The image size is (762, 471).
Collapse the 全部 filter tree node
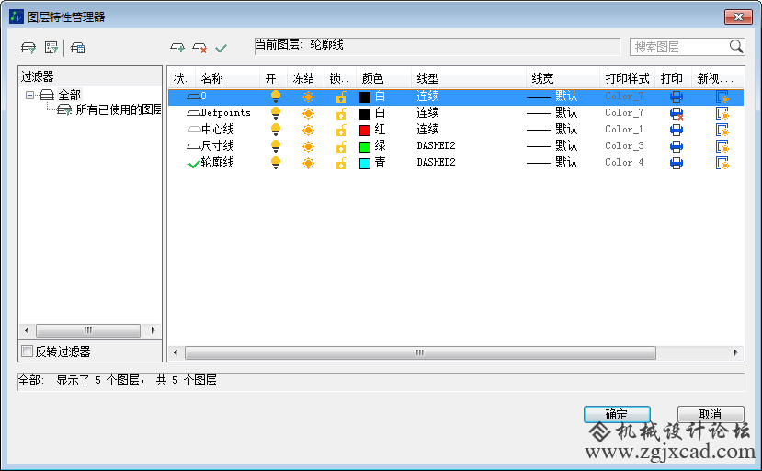(x=29, y=95)
